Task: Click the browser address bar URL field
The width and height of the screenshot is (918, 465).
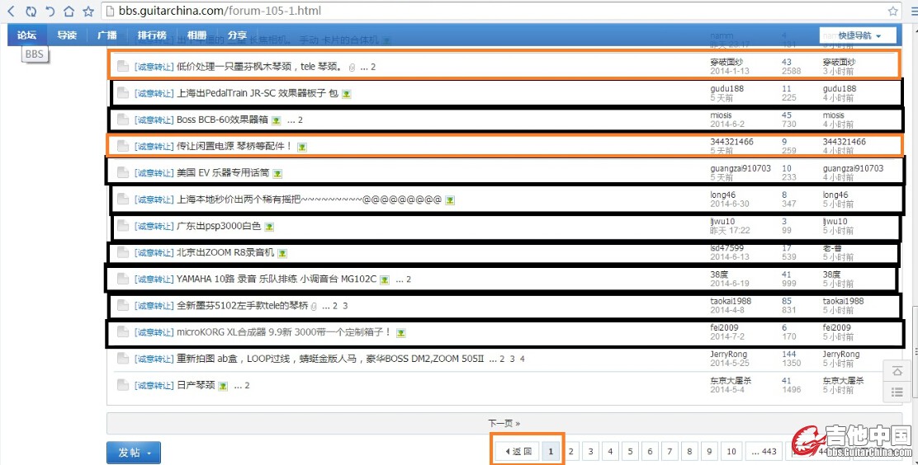Action: pos(495,12)
